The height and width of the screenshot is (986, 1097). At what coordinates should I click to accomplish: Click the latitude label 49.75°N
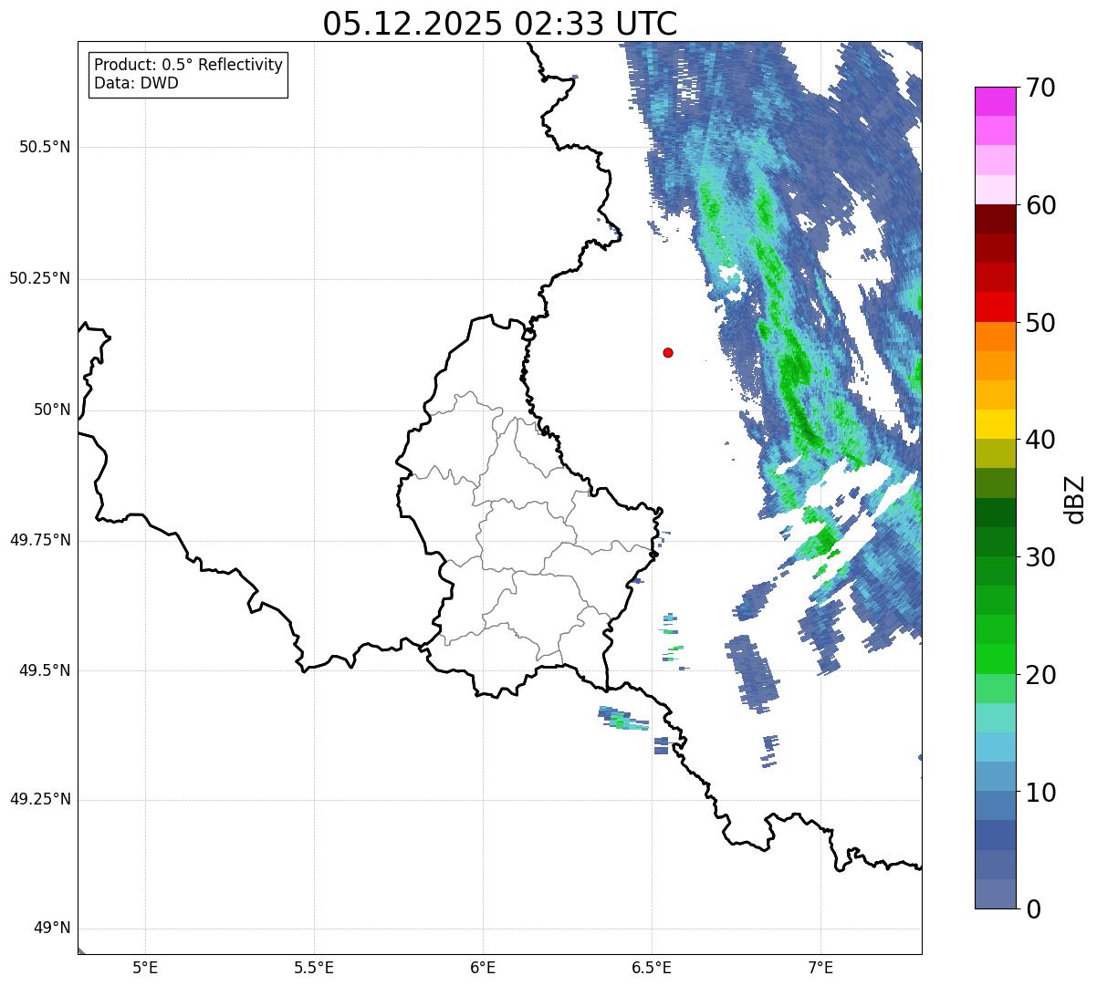point(40,540)
